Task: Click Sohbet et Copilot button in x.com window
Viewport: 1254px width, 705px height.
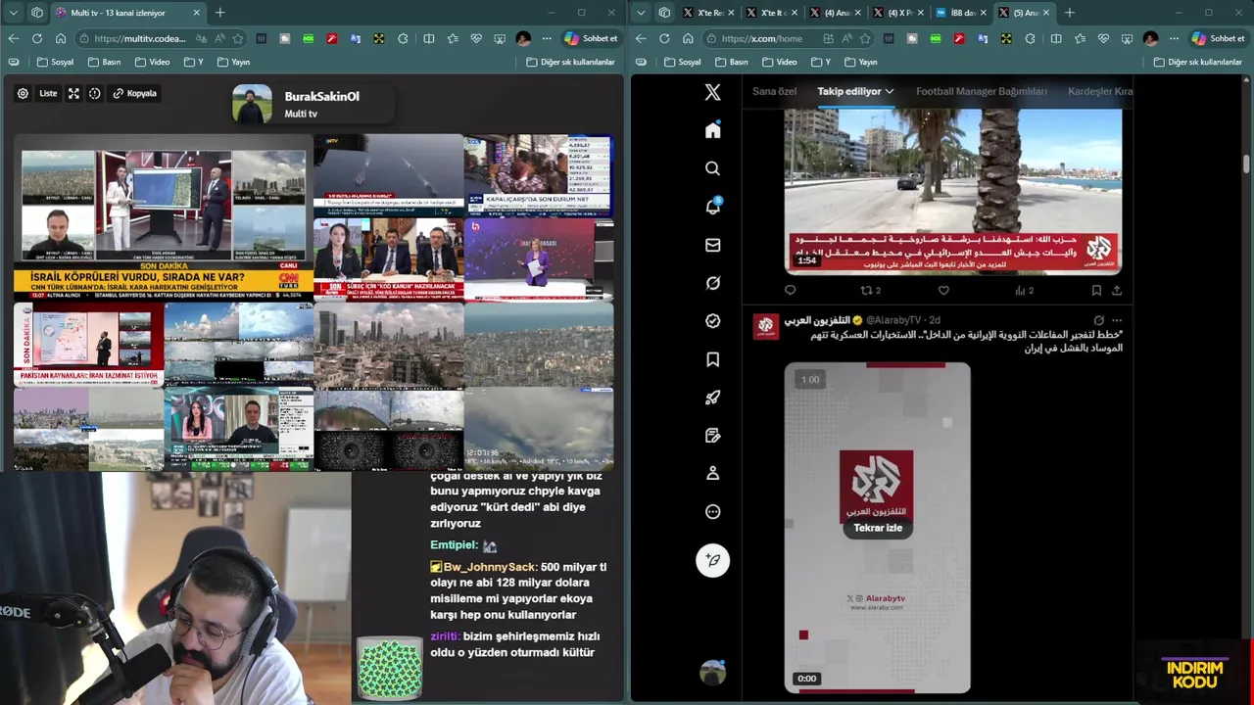Action: coord(1218,38)
